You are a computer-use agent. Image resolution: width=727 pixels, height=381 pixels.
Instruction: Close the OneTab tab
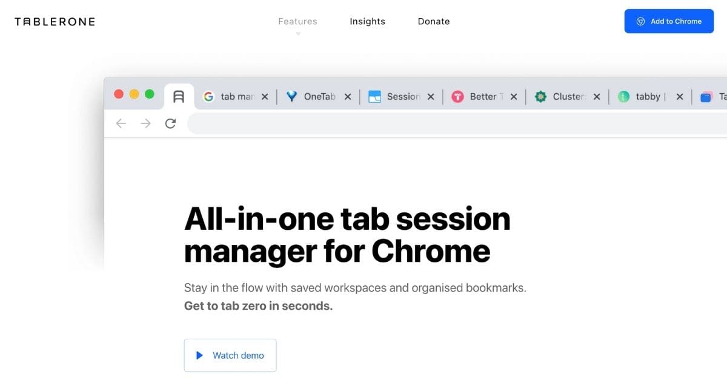348,96
